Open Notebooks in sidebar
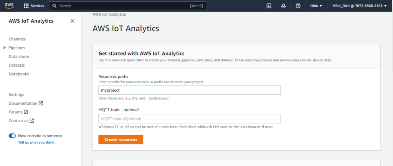Image resolution: width=393 pixels, height=166 pixels. [19, 74]
